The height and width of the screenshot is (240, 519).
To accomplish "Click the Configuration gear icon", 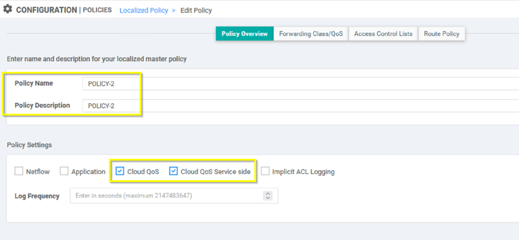I will tap(7, 9).
